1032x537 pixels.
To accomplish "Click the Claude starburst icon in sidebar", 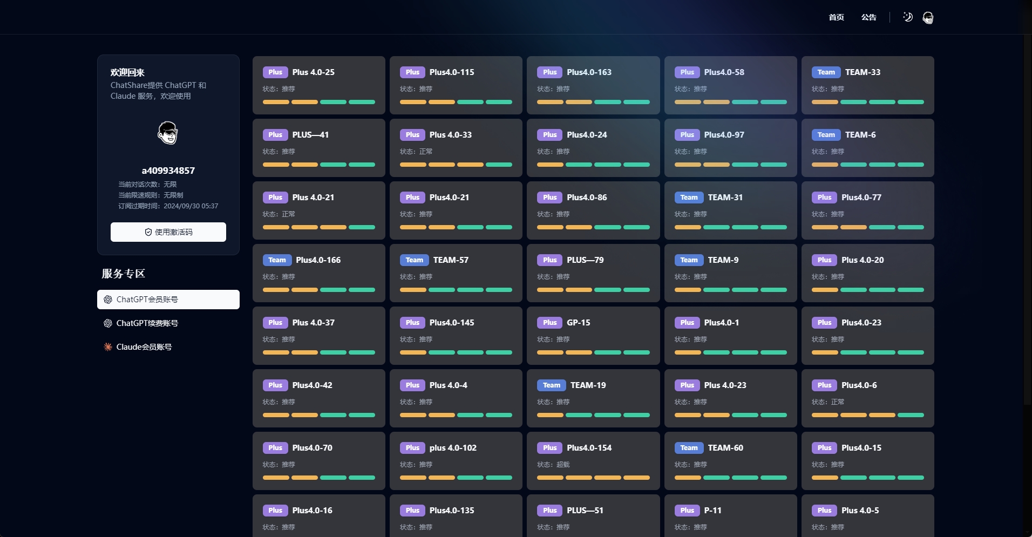I will coord(108,347).
